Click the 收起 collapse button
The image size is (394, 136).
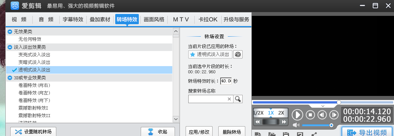[x=158, y=131]
